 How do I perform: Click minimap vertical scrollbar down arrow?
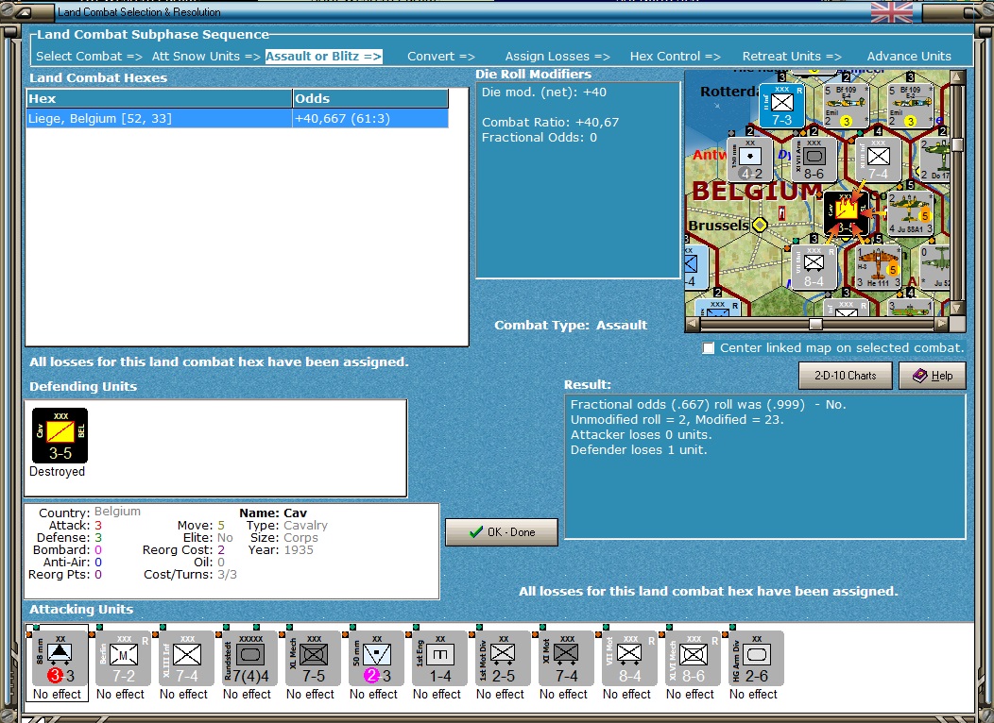[958, 309]
